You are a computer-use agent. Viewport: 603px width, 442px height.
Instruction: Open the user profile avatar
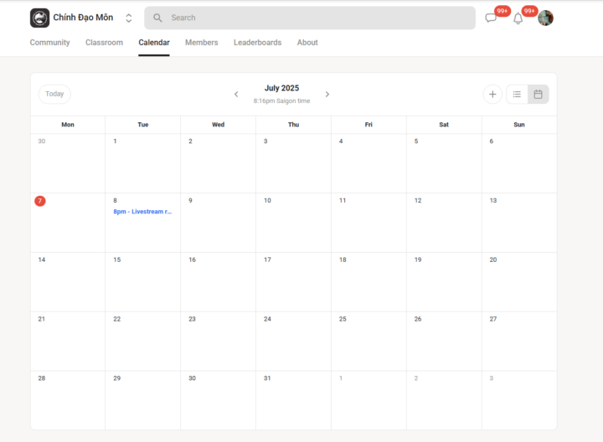point(545,18)
